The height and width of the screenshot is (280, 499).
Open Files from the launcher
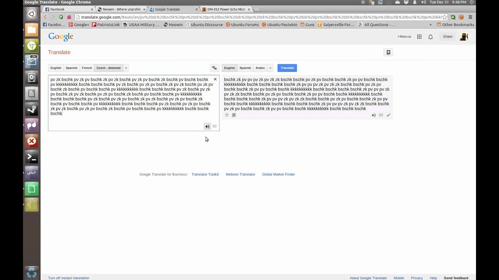click(32, 30)
